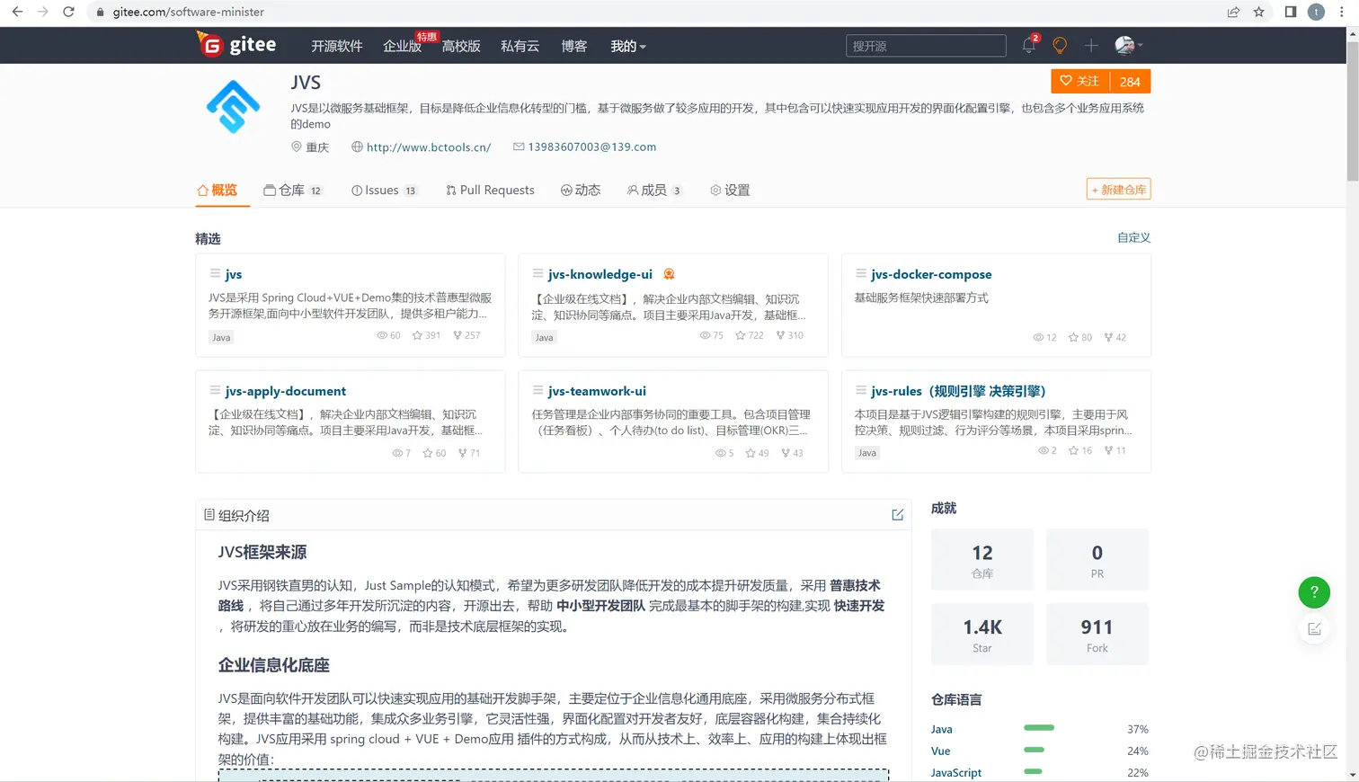Reload the page with browser refresh button

point(68,12)
